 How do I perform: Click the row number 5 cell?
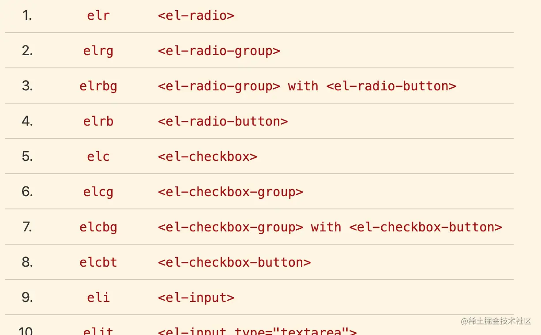coord(27,156)
